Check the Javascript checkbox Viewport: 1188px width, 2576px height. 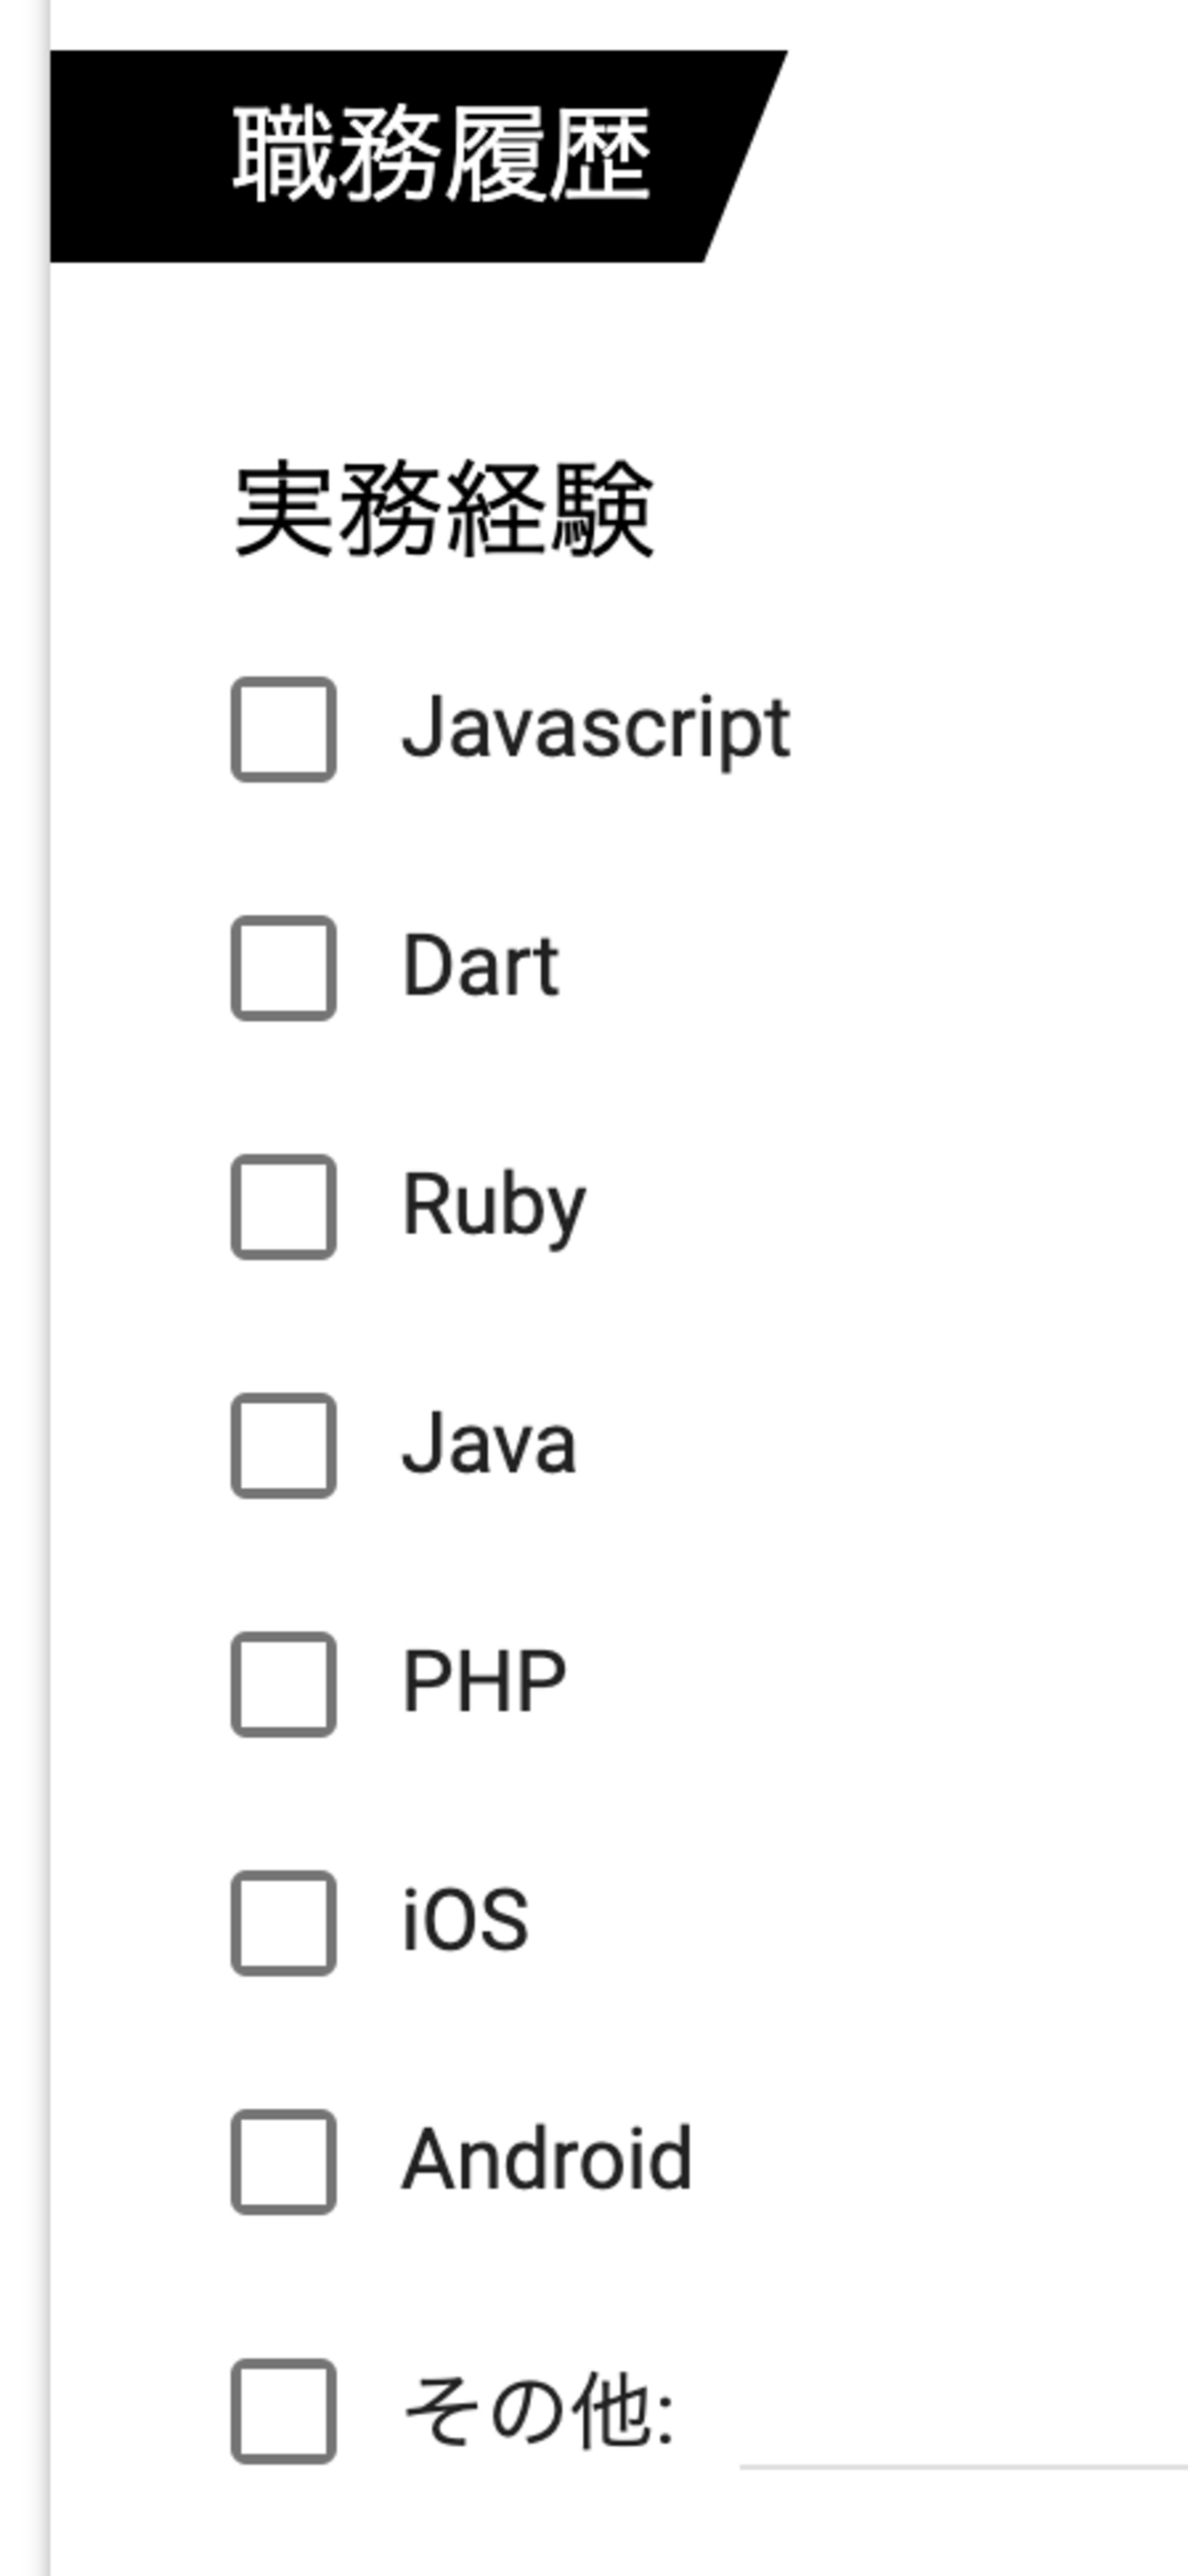tap(283, 729)
